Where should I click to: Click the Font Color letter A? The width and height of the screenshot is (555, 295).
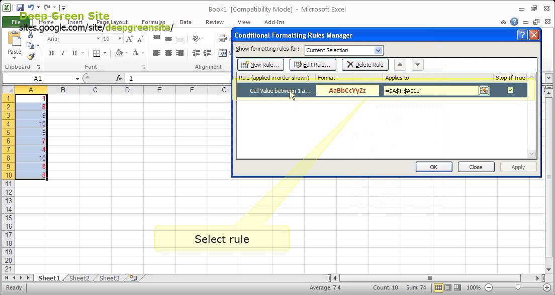click(x=135, y=53)
